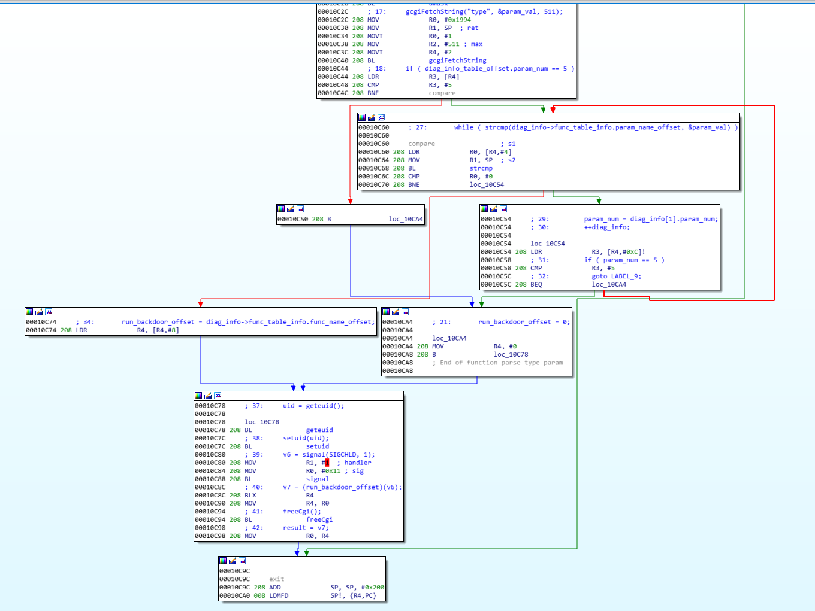Set node color for 00010C50 branch node
Viewport: 815px width, 611px height.
click(x=281, y=209)
